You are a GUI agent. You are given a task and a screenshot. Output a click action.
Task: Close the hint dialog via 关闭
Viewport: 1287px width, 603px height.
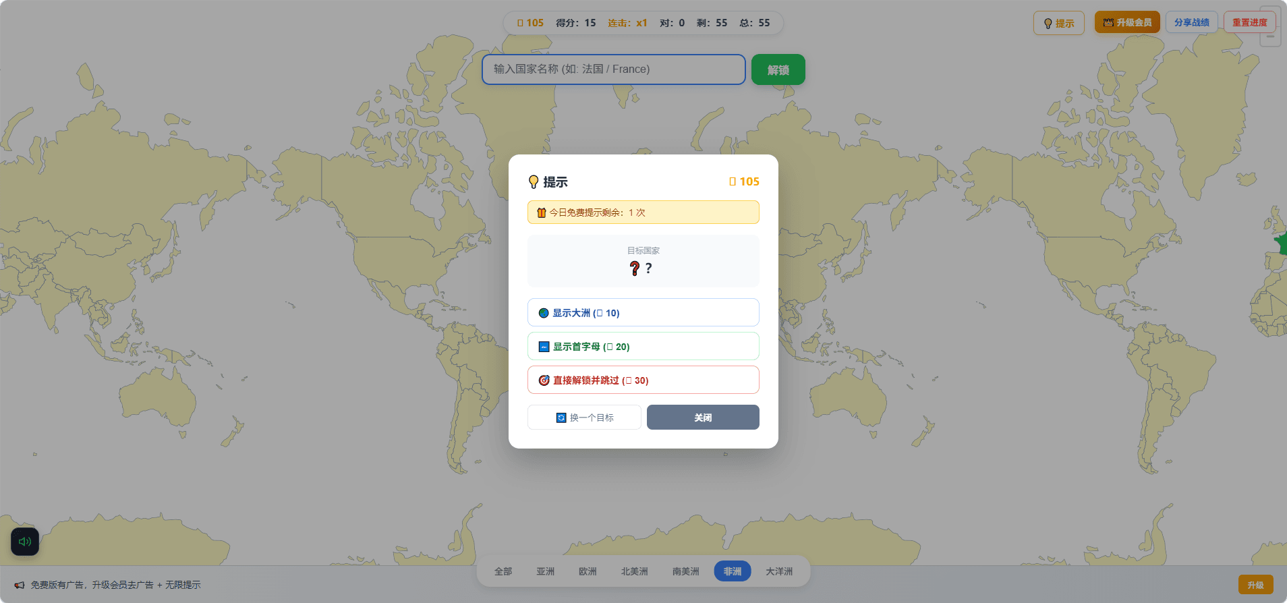703,418
